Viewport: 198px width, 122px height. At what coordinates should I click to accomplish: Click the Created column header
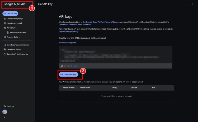pyautogui.click(x=134, y=88)
